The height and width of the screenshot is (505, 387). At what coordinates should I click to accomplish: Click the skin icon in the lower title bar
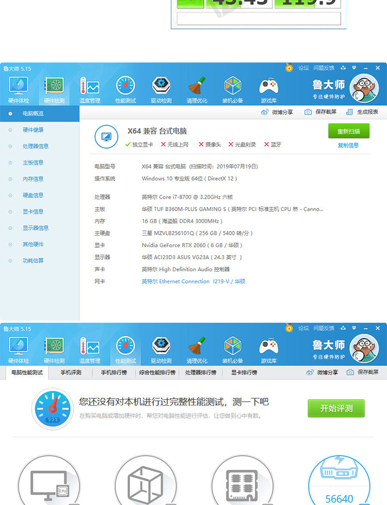click(343, 328)
